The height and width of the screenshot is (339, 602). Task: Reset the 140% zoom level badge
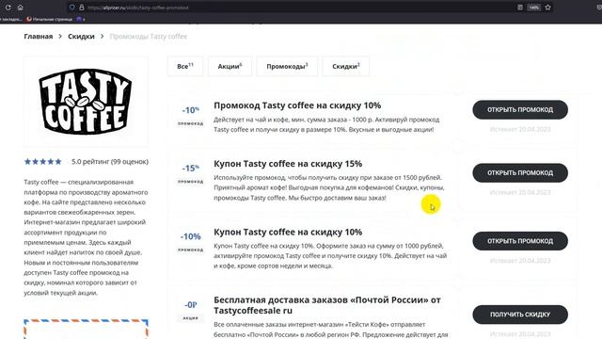point(534,8)
